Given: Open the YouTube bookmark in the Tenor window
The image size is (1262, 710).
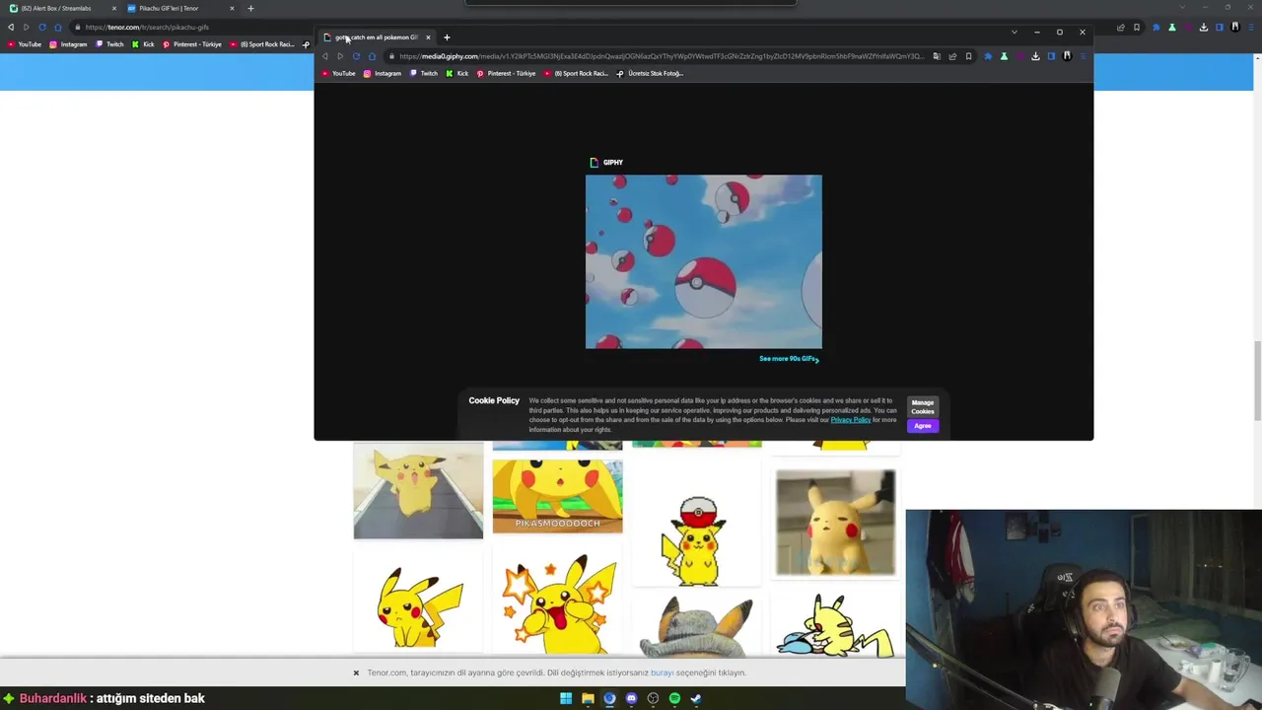Looking at the screenshot, I should 24,44.
